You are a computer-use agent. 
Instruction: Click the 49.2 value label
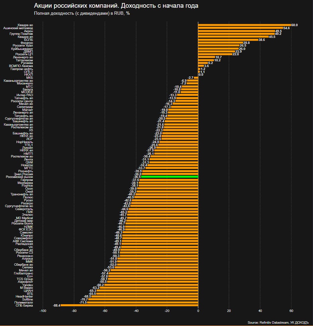(278, 34)
